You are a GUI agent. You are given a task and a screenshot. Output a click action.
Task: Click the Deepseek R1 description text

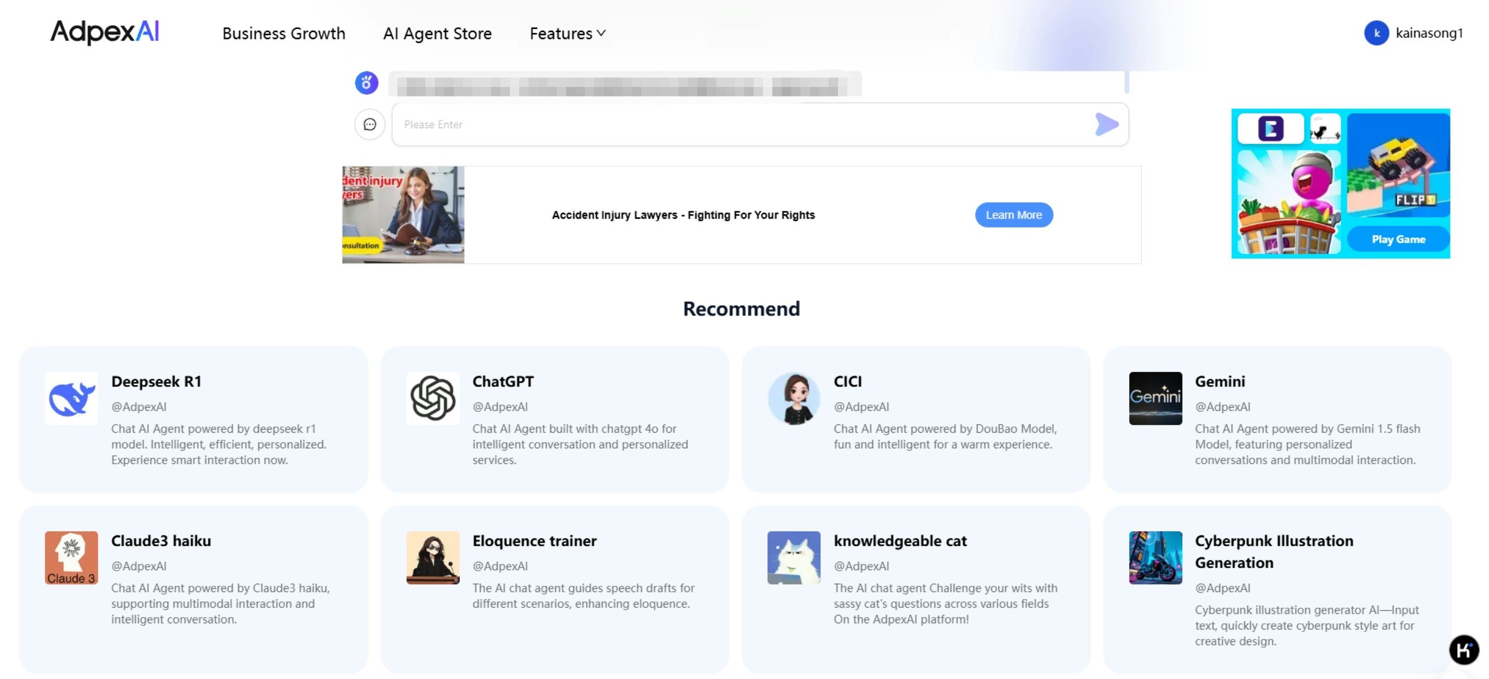click(219, 444)
